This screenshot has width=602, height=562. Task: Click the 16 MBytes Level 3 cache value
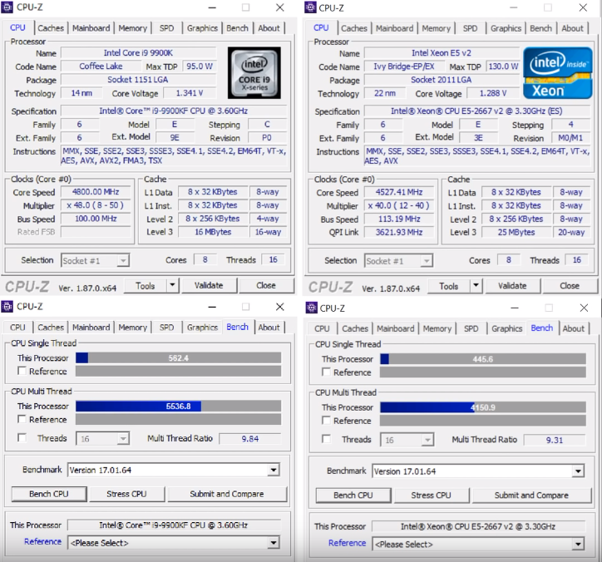point(213,232)
